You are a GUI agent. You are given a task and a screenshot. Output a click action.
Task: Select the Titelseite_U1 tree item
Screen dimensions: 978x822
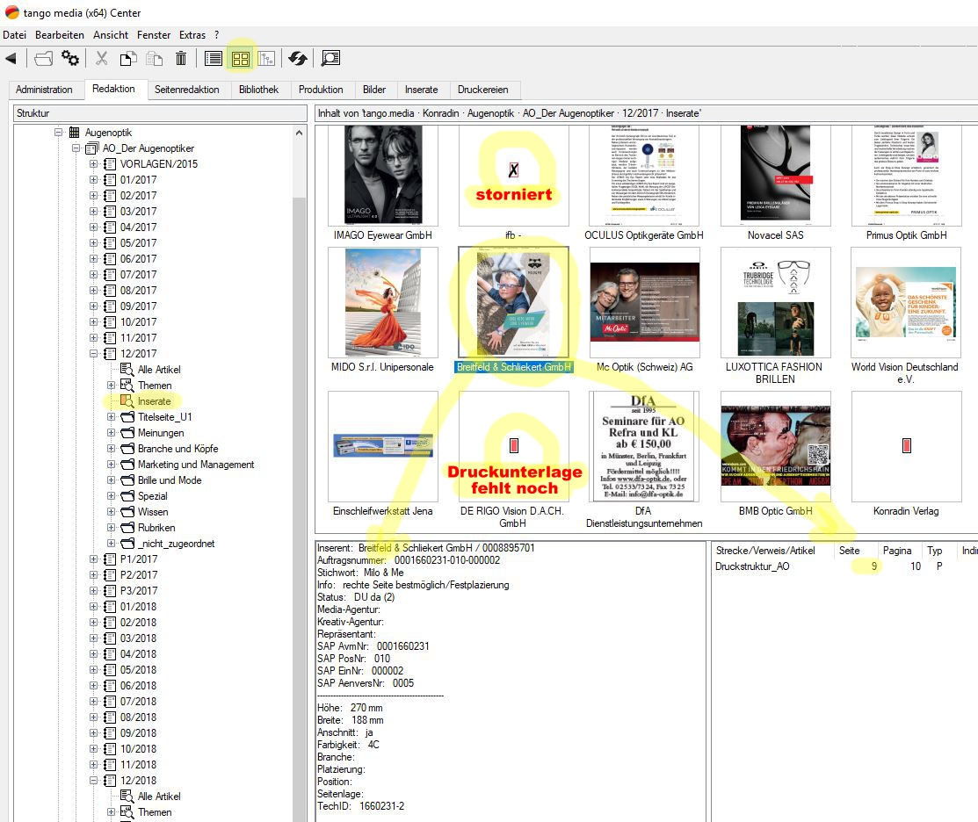164,417
